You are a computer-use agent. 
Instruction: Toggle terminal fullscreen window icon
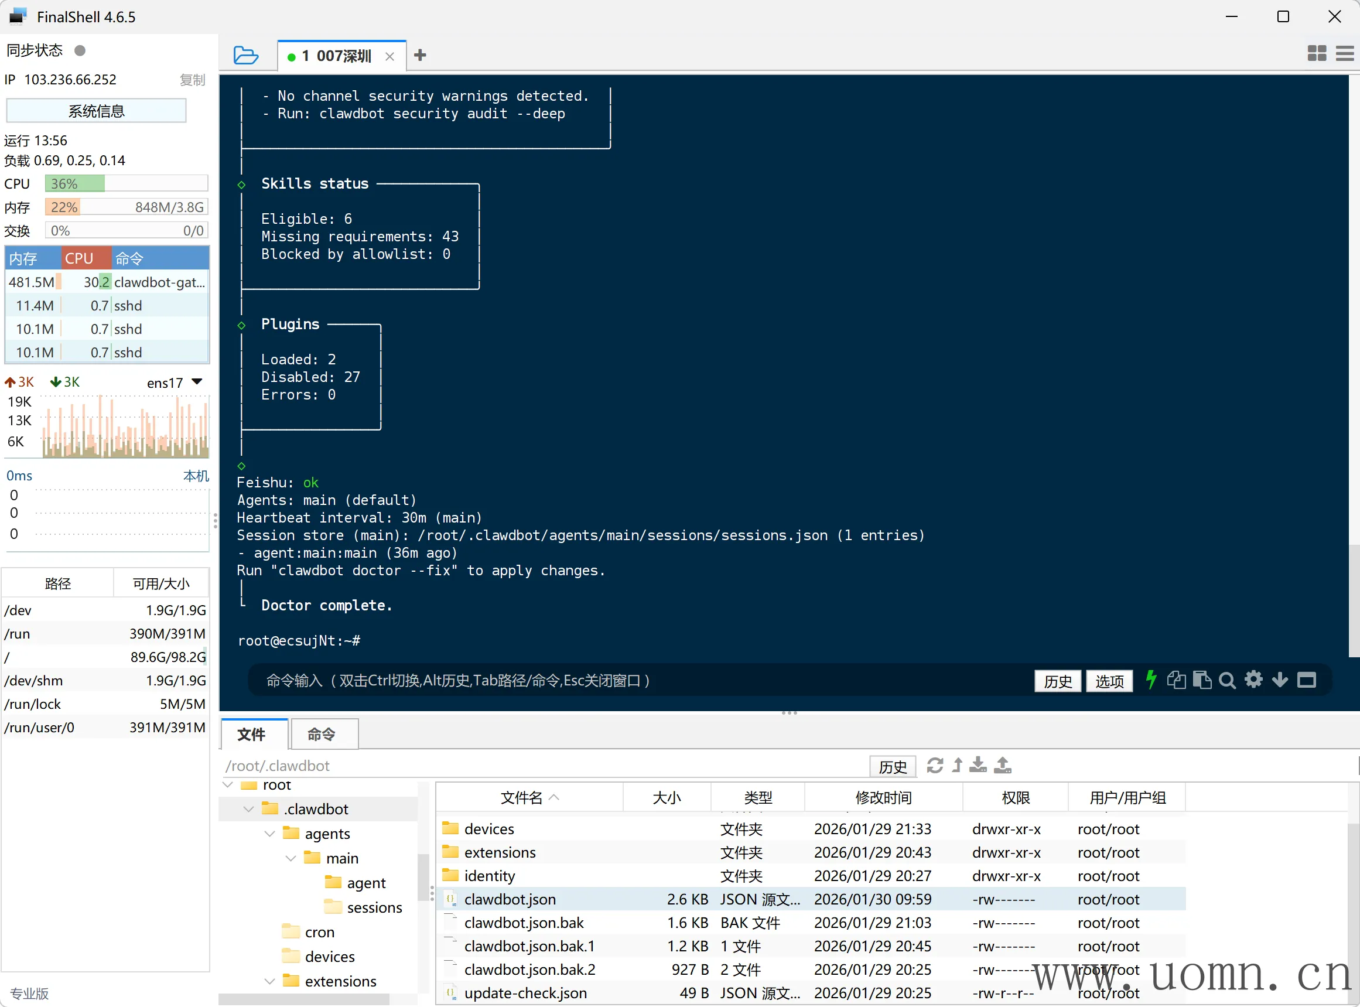tap(1306, 680)
